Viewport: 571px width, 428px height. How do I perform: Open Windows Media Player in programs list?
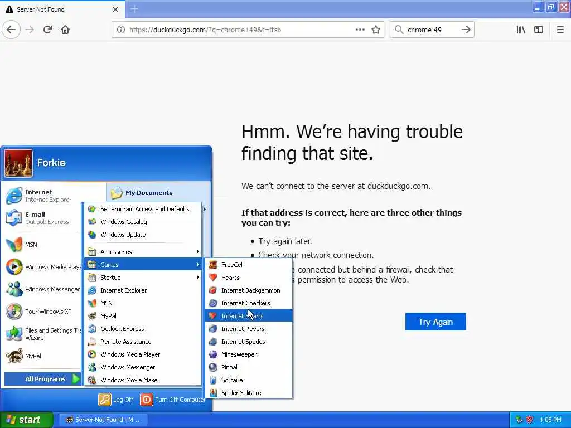143,354
